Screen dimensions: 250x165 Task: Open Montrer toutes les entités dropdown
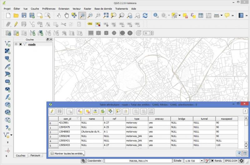click(67, 153)
